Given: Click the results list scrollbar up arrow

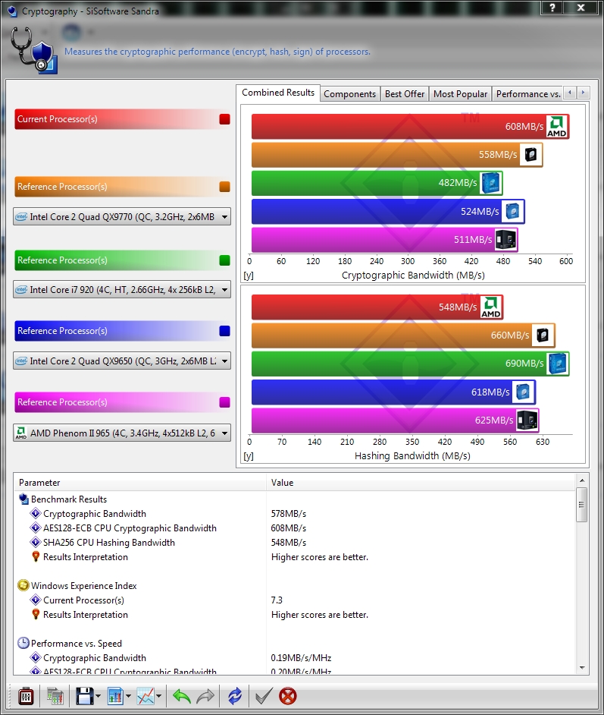Looking at the screenshot, I should [x=582, y=480].
